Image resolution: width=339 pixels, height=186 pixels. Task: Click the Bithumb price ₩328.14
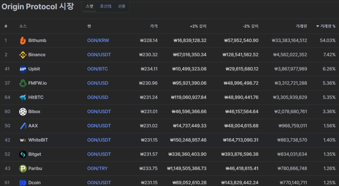[x=149, y=40]
